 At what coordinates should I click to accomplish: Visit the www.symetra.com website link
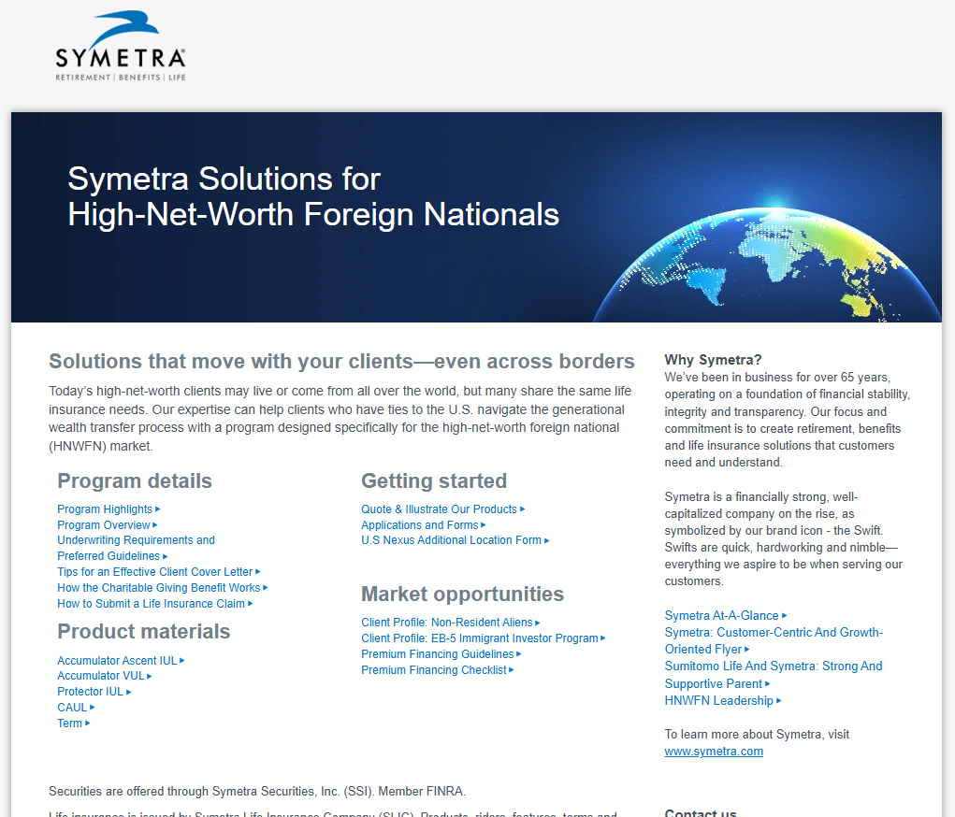pyautogui.click(x=714, y=752)
